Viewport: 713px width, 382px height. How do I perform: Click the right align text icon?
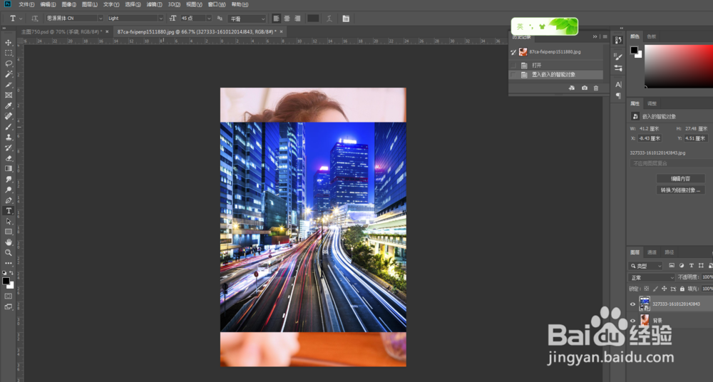point(297,19)
